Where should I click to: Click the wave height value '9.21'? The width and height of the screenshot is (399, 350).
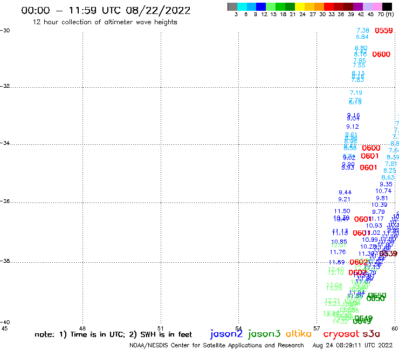[x=345, y=199]
